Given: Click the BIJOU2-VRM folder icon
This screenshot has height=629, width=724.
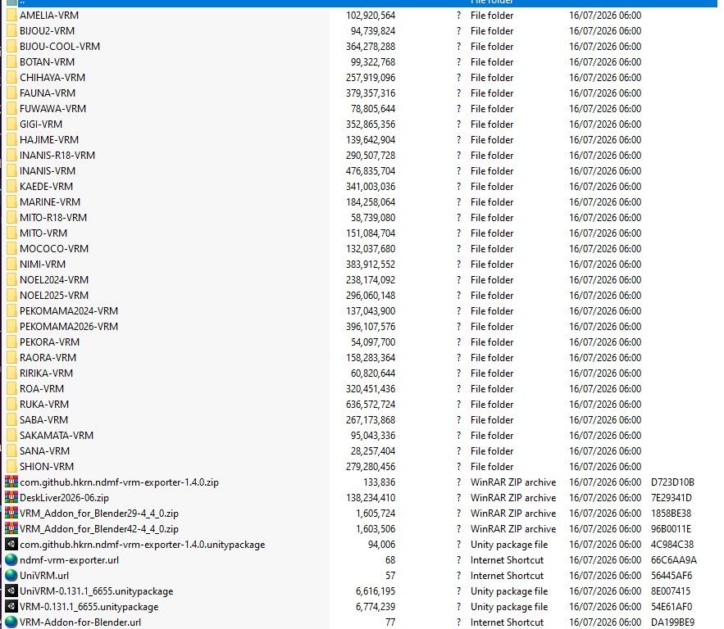Looking at the screenshot, I should pyautogui.click(x=11, y=31).
